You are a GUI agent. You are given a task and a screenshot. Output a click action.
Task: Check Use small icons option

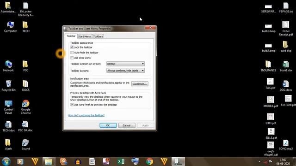tap(72, 58)
